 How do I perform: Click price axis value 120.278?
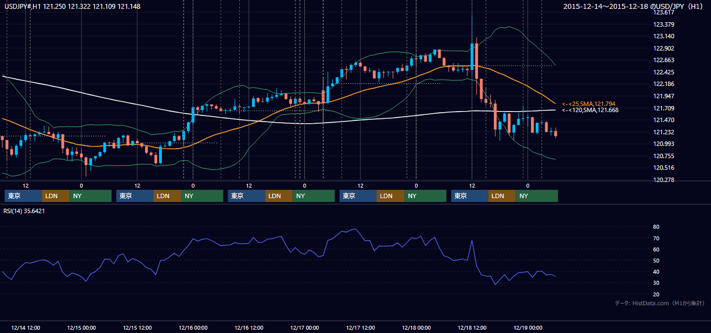663,180
